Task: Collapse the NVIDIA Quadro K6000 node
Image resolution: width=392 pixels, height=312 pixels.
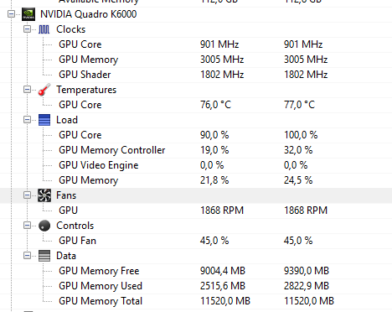Action: point(11,14)
